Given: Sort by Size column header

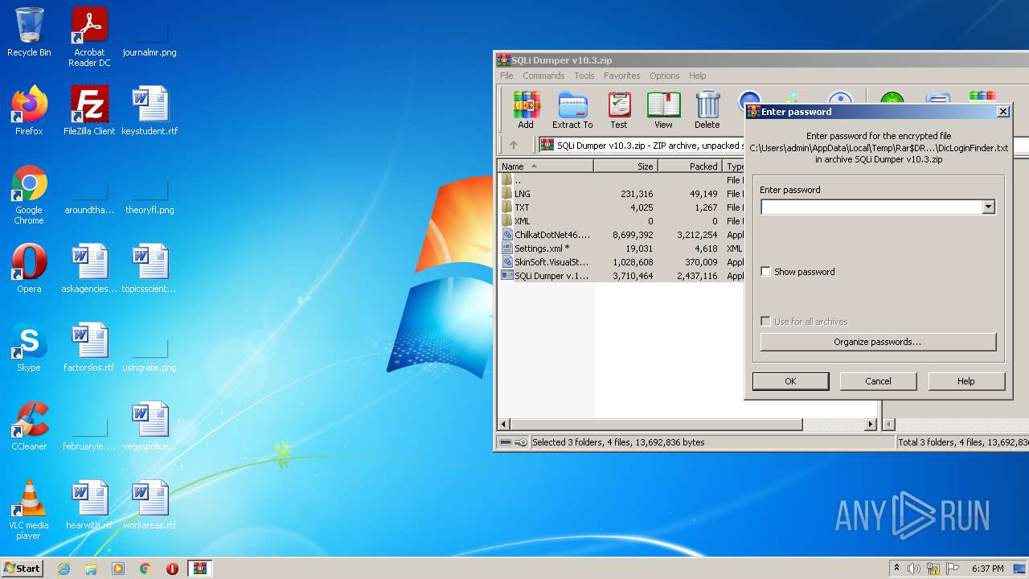Looking at the screenshot, I should tap(625, 166).
